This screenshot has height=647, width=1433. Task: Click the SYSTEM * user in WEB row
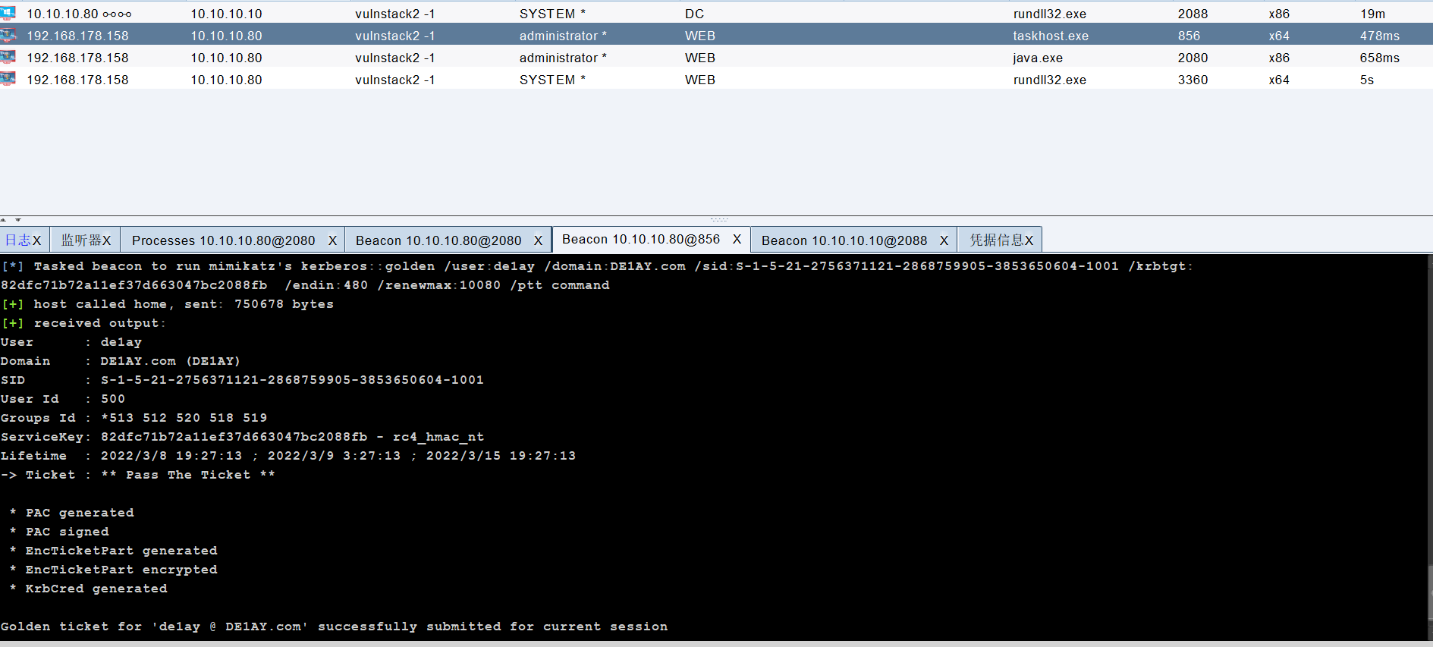[552, 80]
